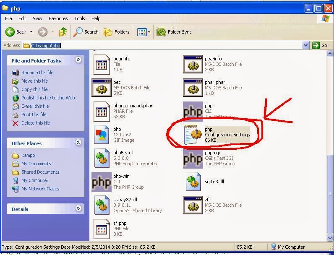The height and width of the screenshot is (255, 334).
Task: Select php5ts.dll file icon
Action: (x=102, y=158)
